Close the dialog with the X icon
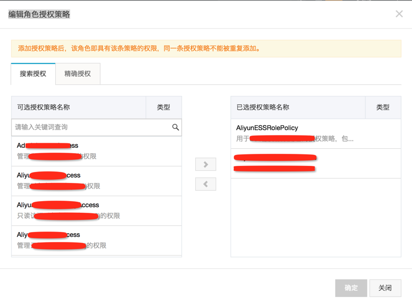Image resolution: width=412 pixels, height=307 pixels. [399, 14]
